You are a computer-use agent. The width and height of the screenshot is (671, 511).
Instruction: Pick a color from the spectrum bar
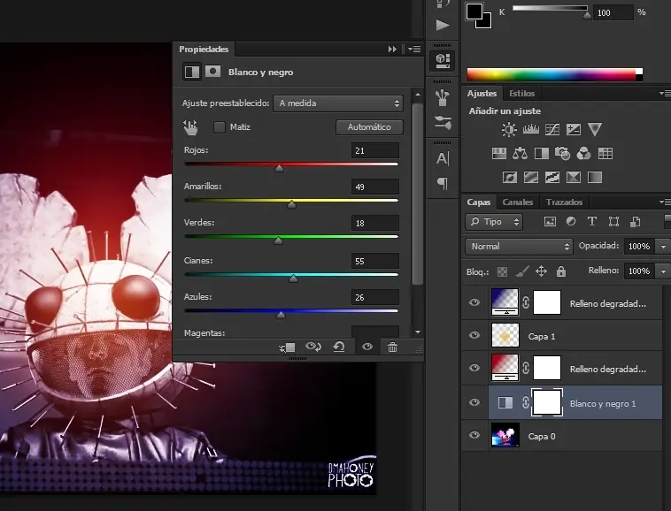click(x=555, y=74)
